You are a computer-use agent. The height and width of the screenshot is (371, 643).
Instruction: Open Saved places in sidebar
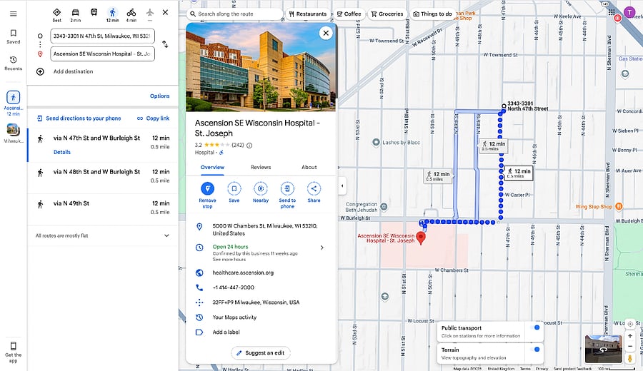point(13,36)
